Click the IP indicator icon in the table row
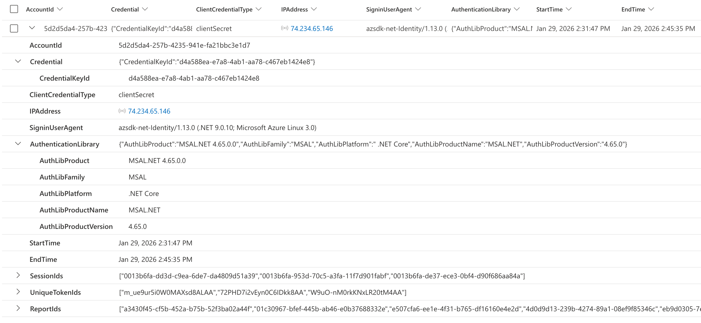This screenshot has height=323, width=701. (x=284, y=28)
